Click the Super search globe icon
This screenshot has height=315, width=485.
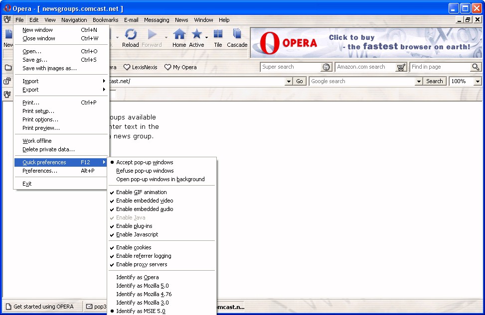(326, 67)
